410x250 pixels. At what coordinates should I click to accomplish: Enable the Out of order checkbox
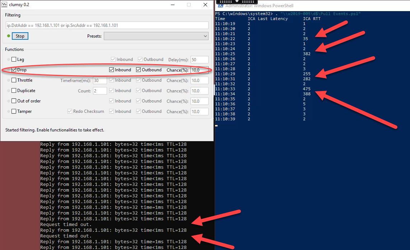pyautogui.click(x=14, y=101)
